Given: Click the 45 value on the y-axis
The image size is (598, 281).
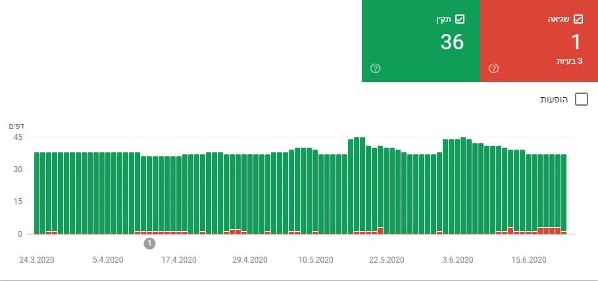Looking at the screenshot, I should [18, 137].
